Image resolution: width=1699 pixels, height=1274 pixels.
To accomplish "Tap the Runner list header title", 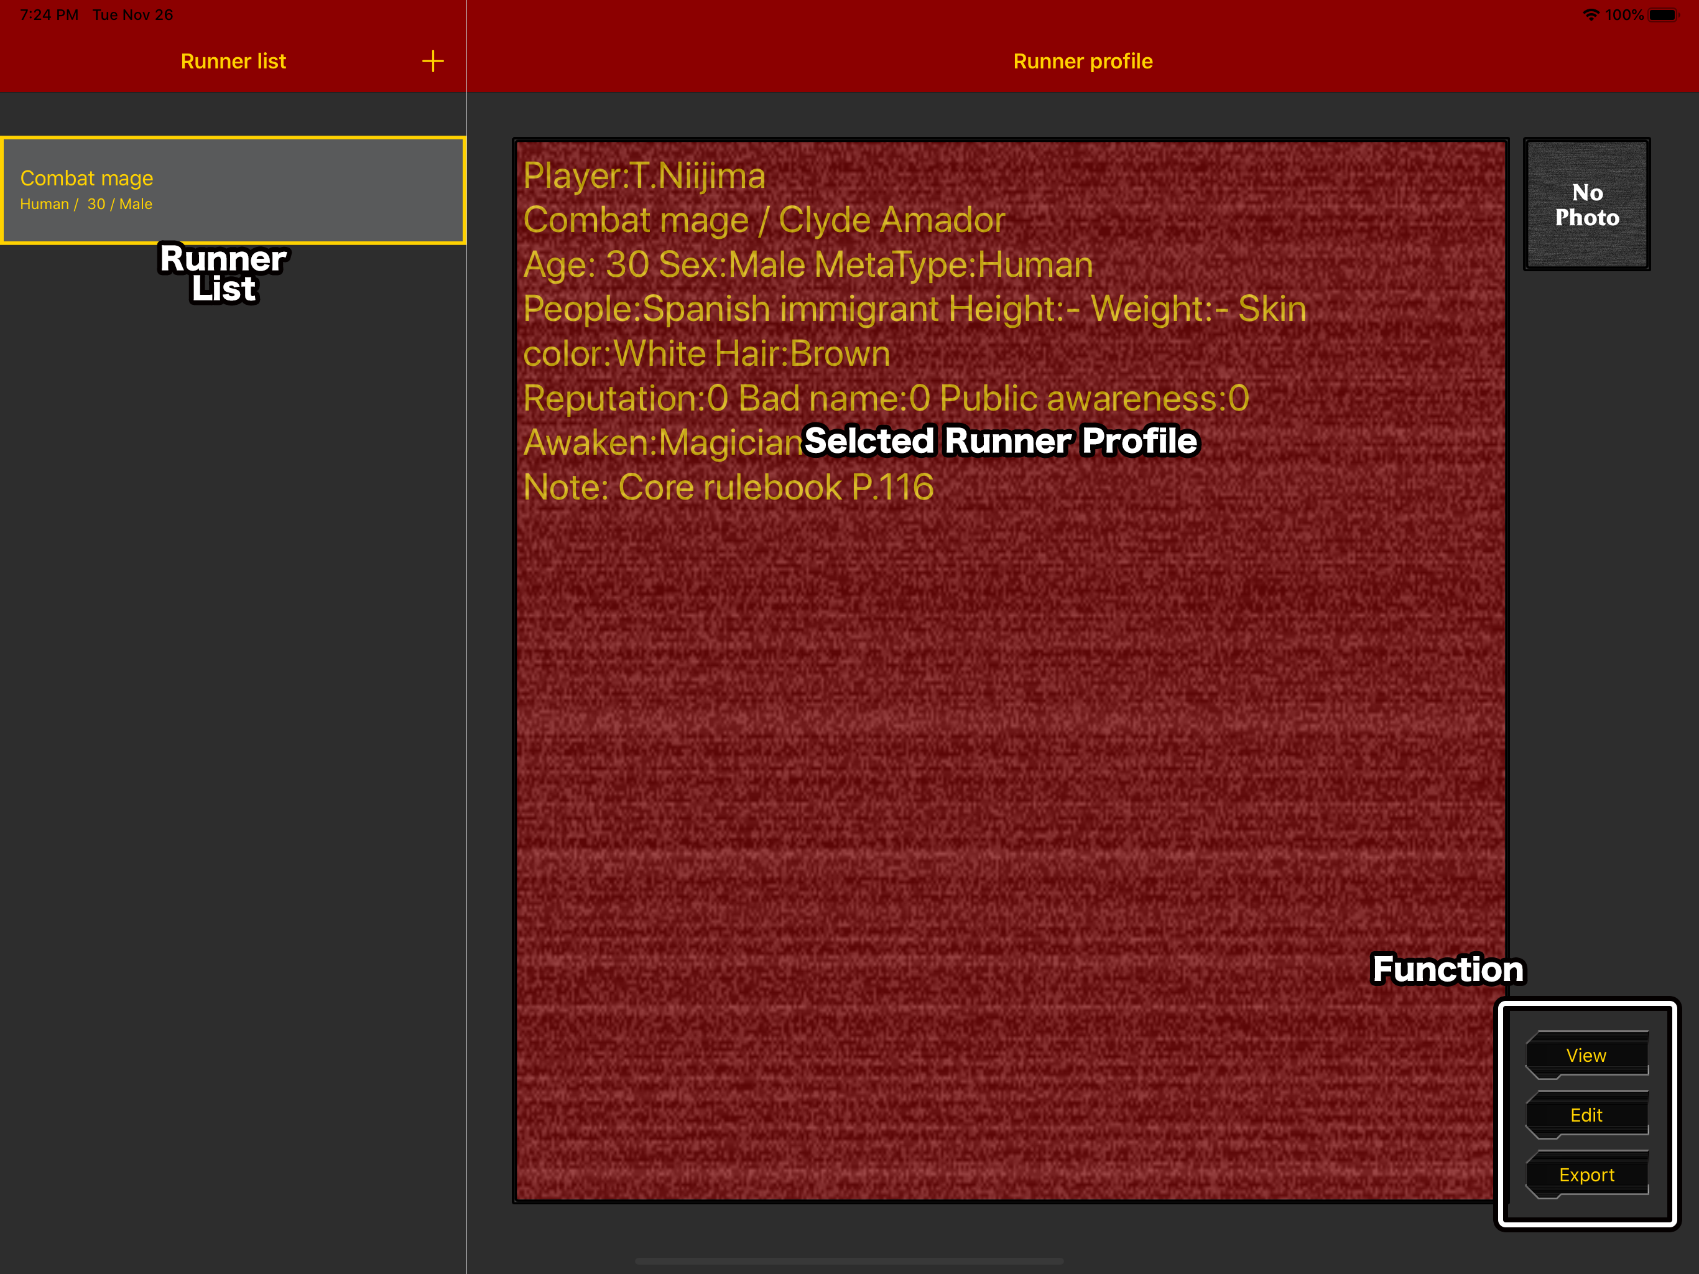I will (233, 62).
